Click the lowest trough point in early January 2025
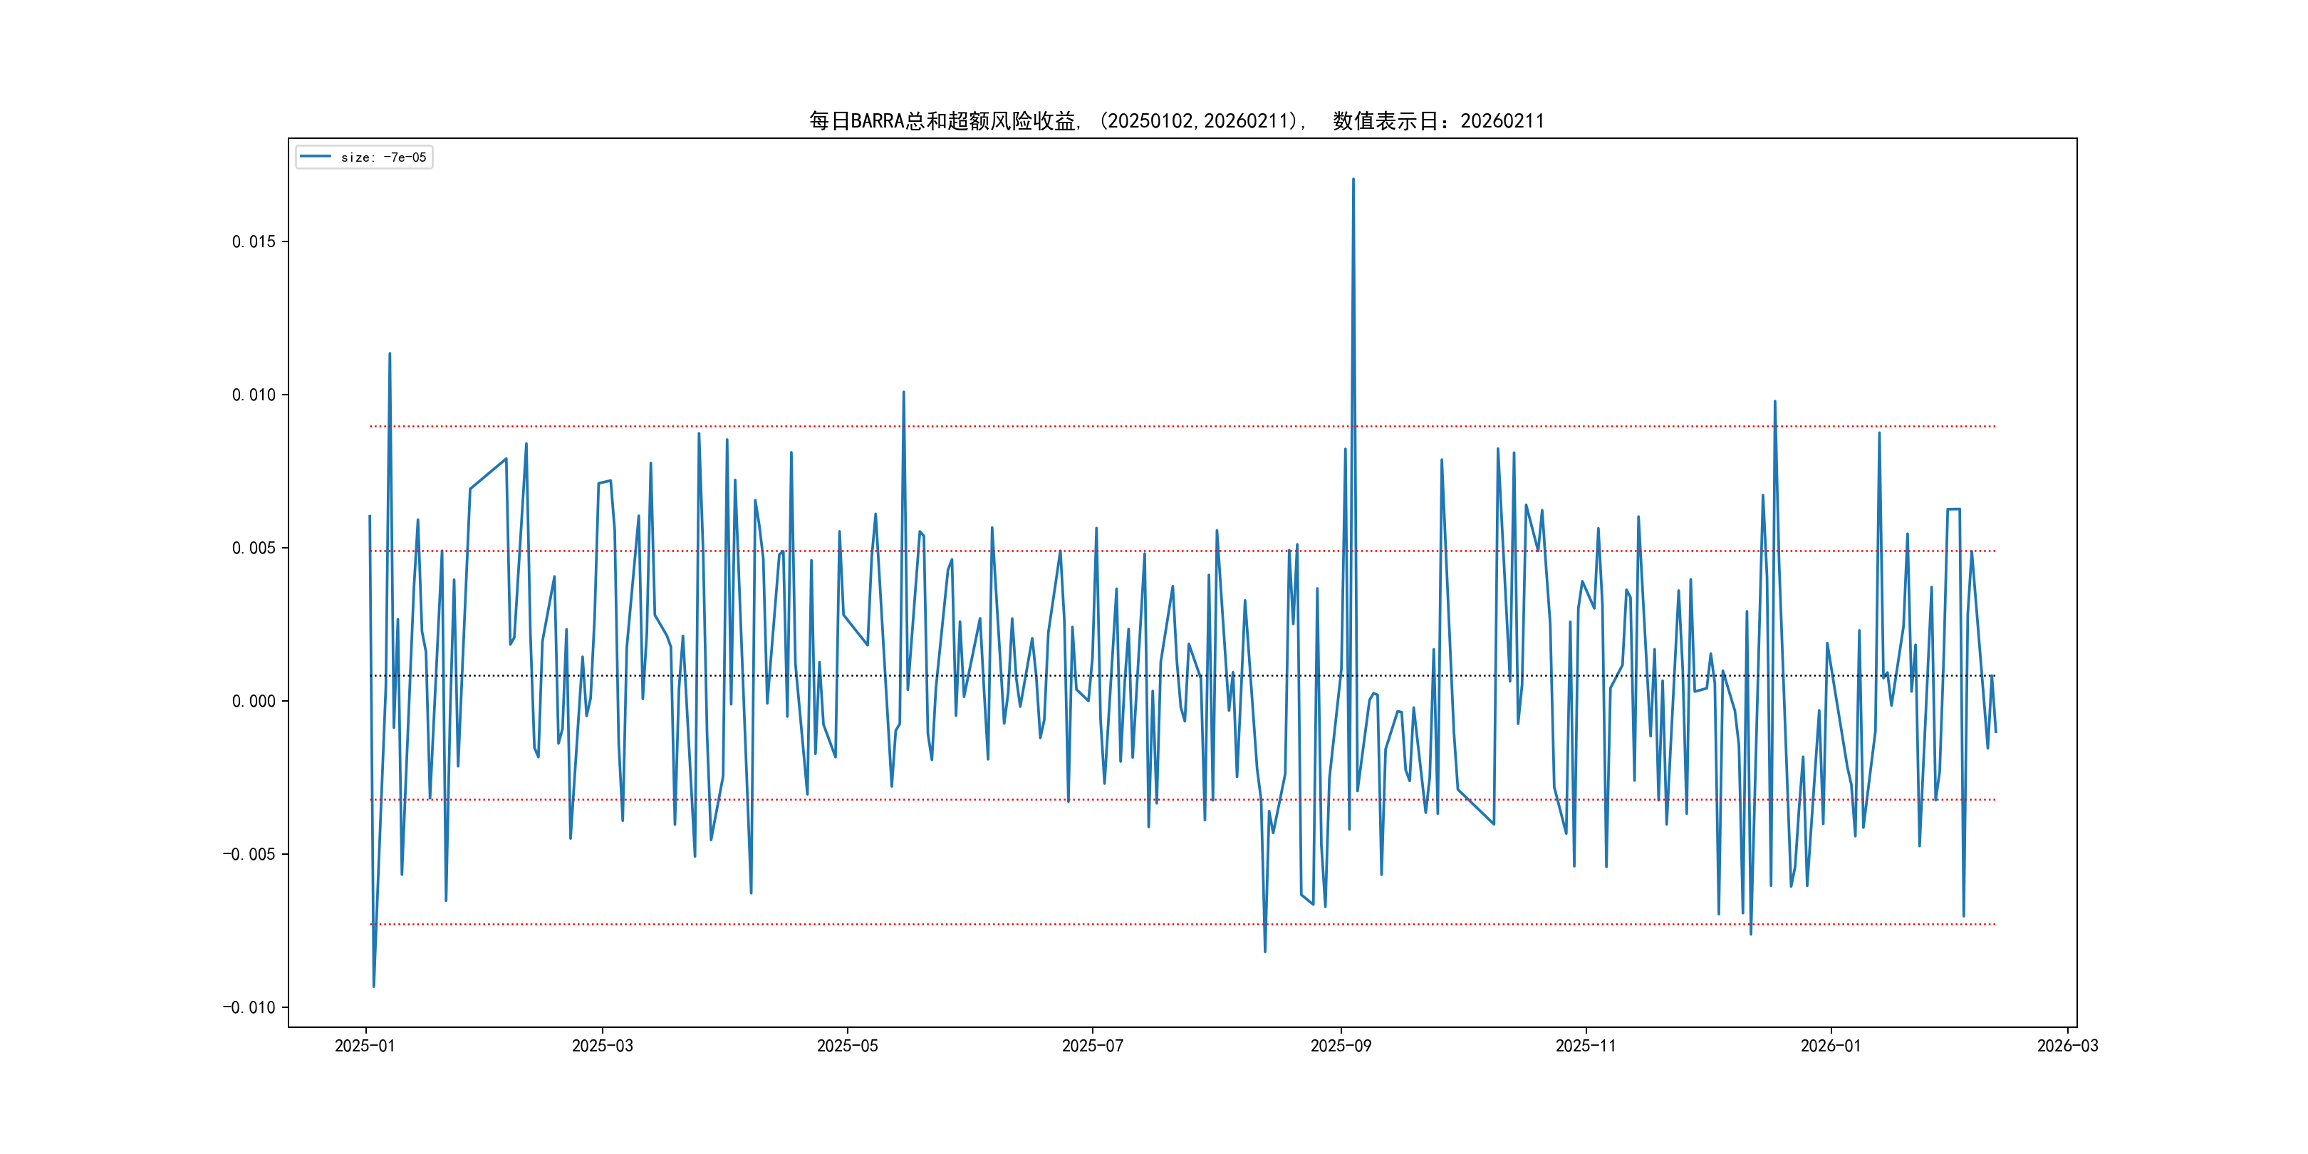Viewport: 2308px width, 1154px height. coord(373,987)
